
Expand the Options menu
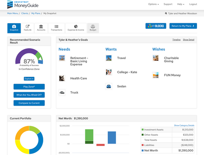click(153, 4)
